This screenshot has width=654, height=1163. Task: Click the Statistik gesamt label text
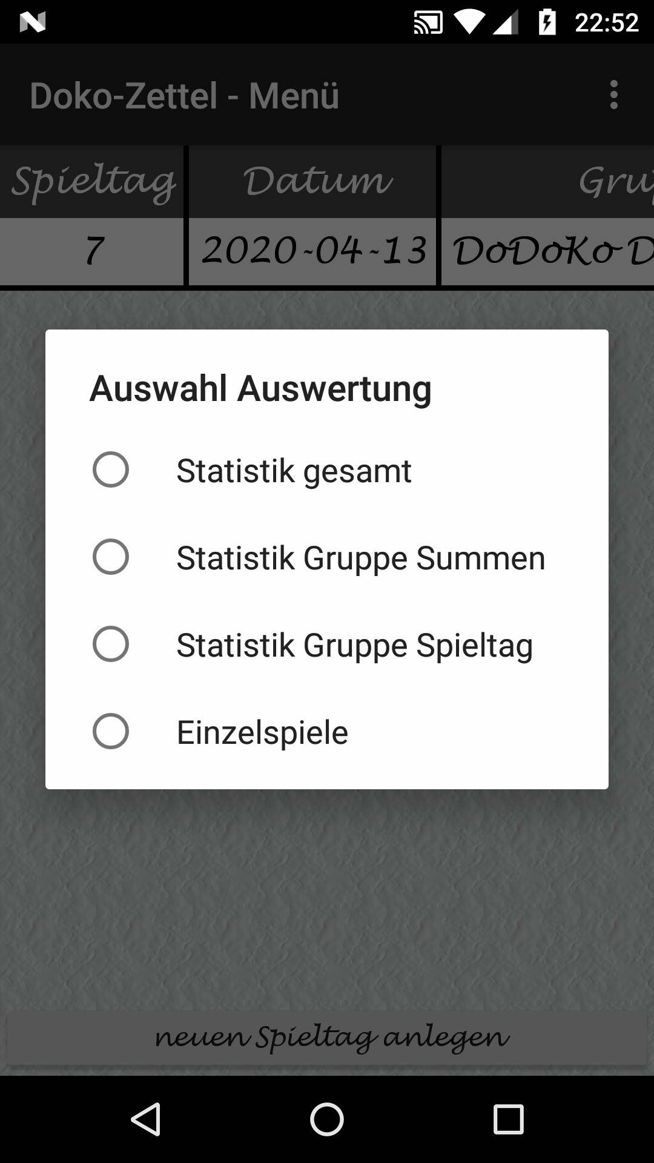coord(294,471)
